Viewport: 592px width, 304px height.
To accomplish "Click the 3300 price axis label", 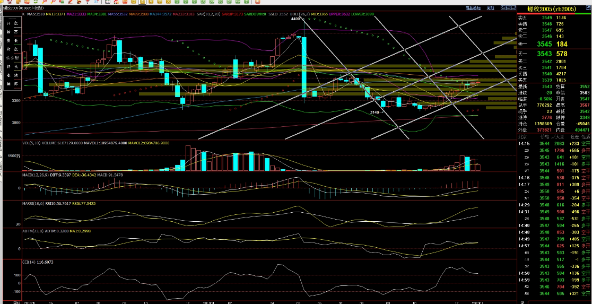I will (16, 100).
